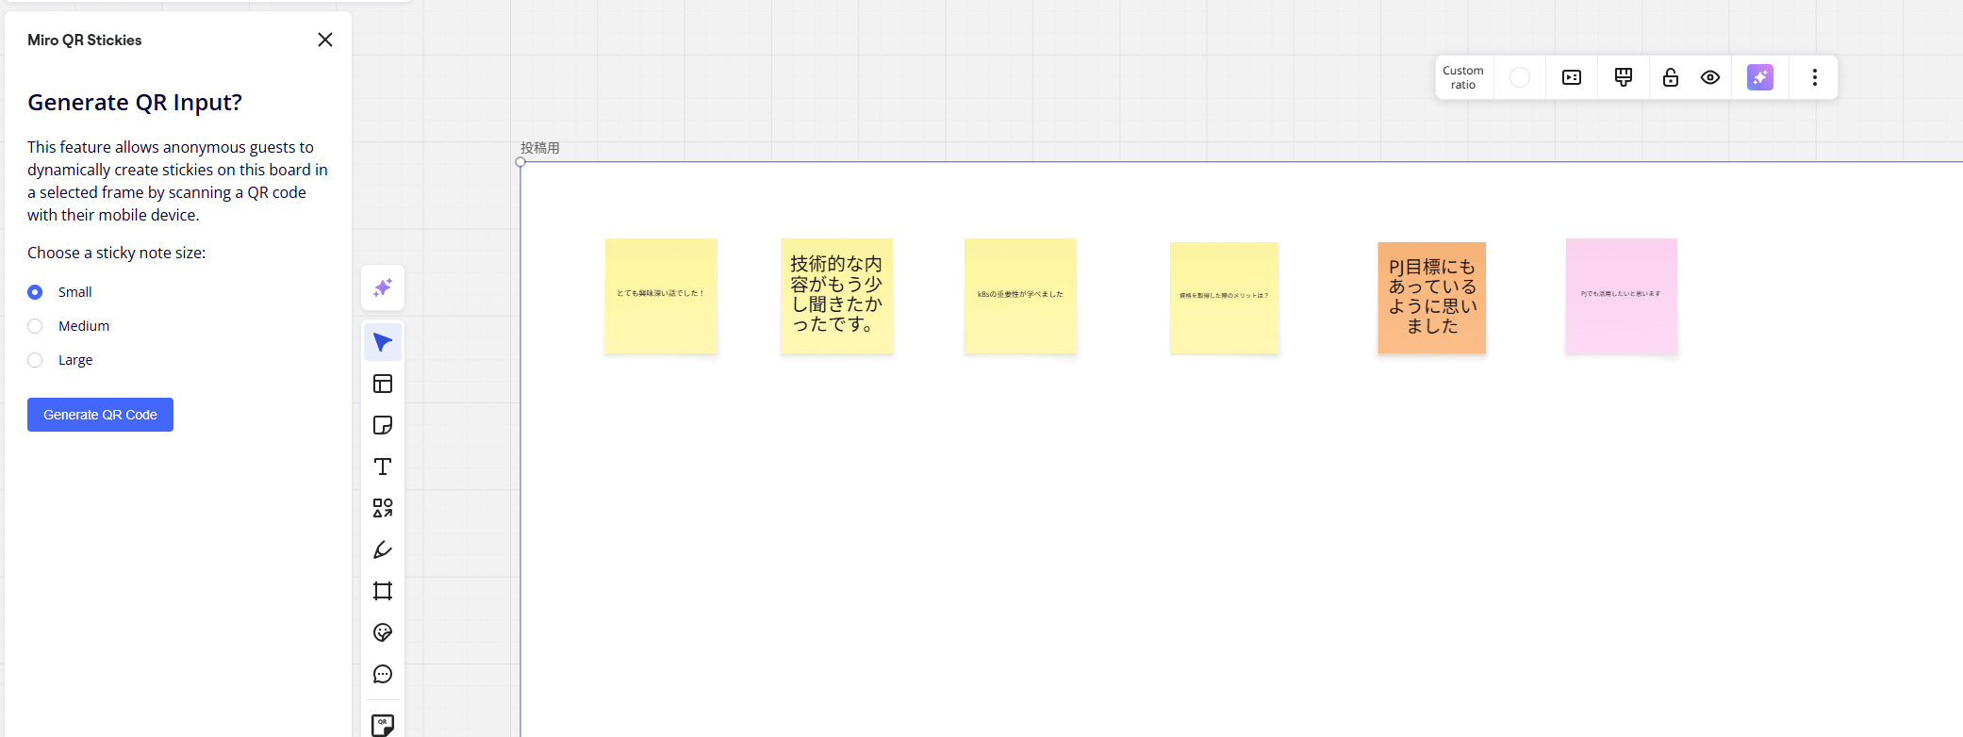Click the Generate QR Code button
This screenshot has height=737, width=1963.
(x=100, y=415)
